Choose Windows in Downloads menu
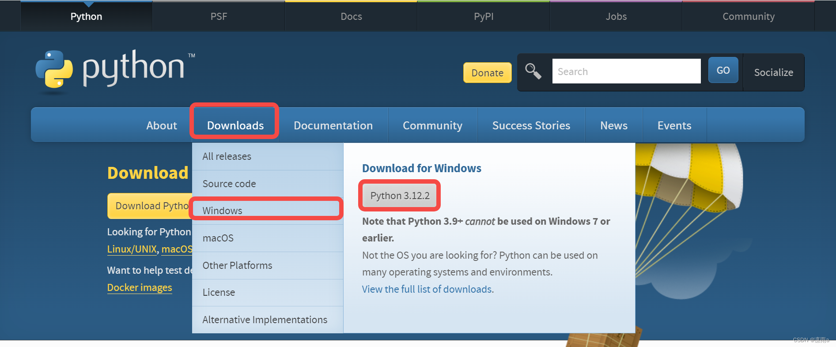Image resolution: width=836 pixels, height=347 pixels. [x=268, y=211]
